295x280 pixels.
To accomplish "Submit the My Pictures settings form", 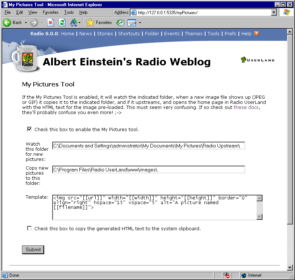I will [x=33, y=249].
